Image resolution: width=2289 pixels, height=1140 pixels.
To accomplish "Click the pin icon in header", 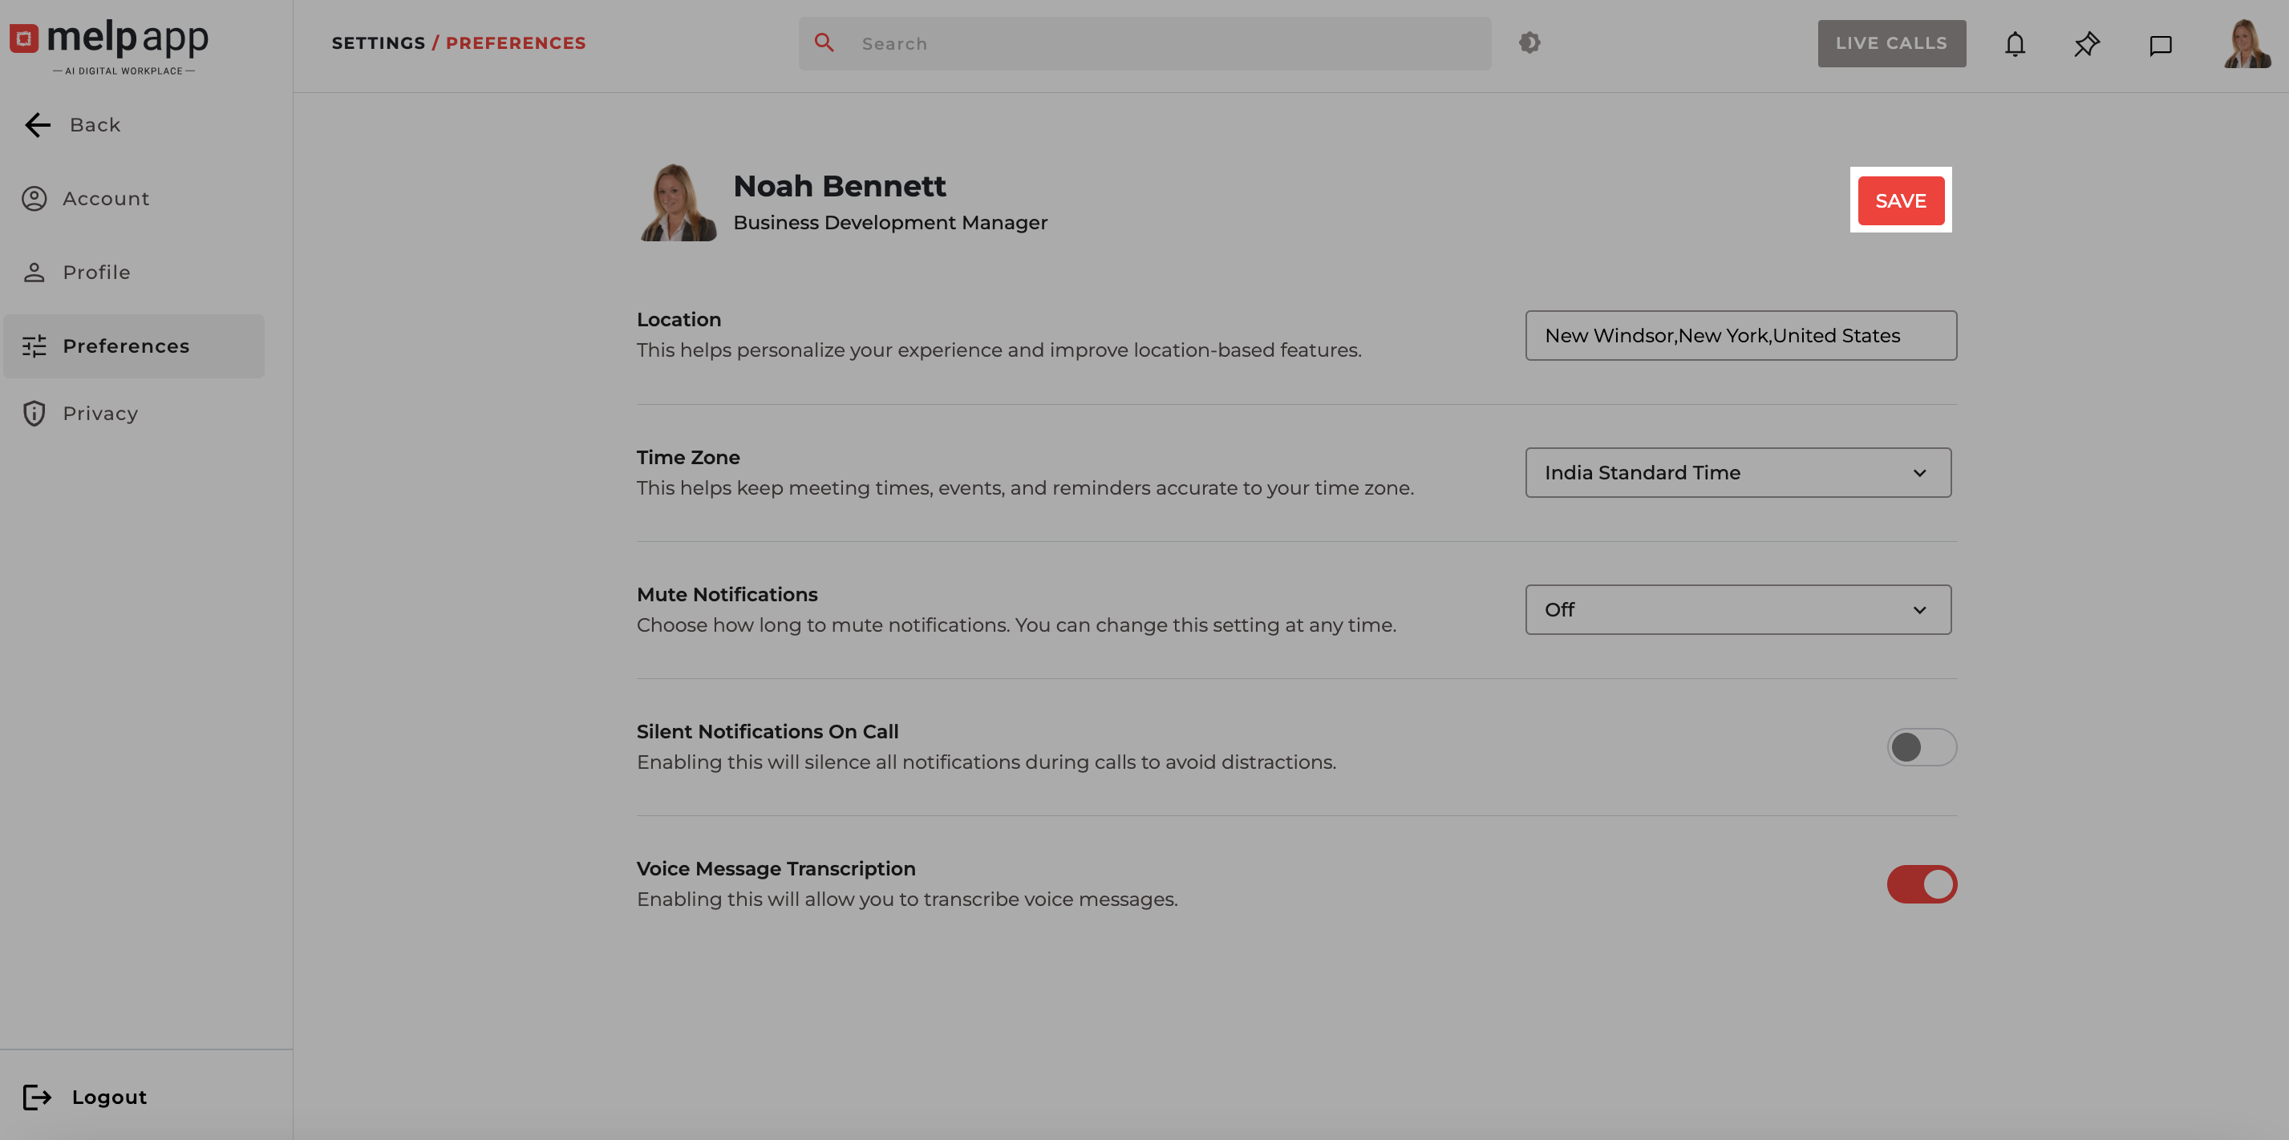I will pyautogui.click(x=2086, y=43).
